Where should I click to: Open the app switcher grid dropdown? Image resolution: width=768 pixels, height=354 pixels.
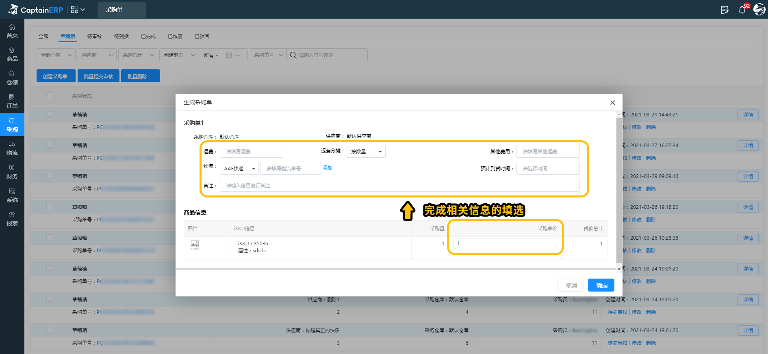point(78,9)
